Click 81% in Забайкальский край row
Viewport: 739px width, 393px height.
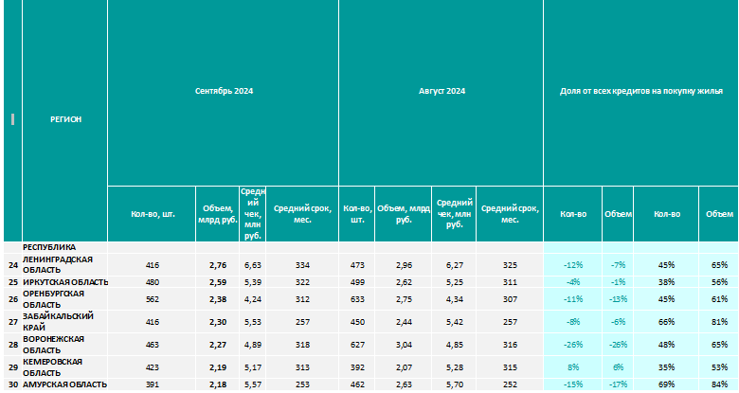720,322
